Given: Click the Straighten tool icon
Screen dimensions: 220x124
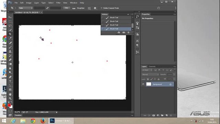Looking at the screenshot, I should click(74, 8).
